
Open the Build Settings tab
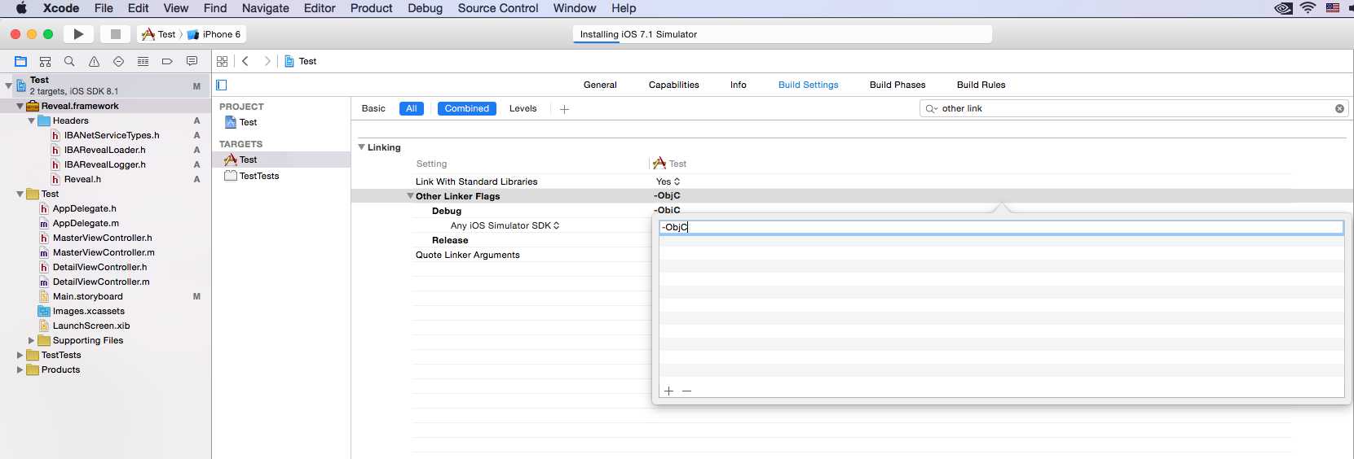point(808,85)
